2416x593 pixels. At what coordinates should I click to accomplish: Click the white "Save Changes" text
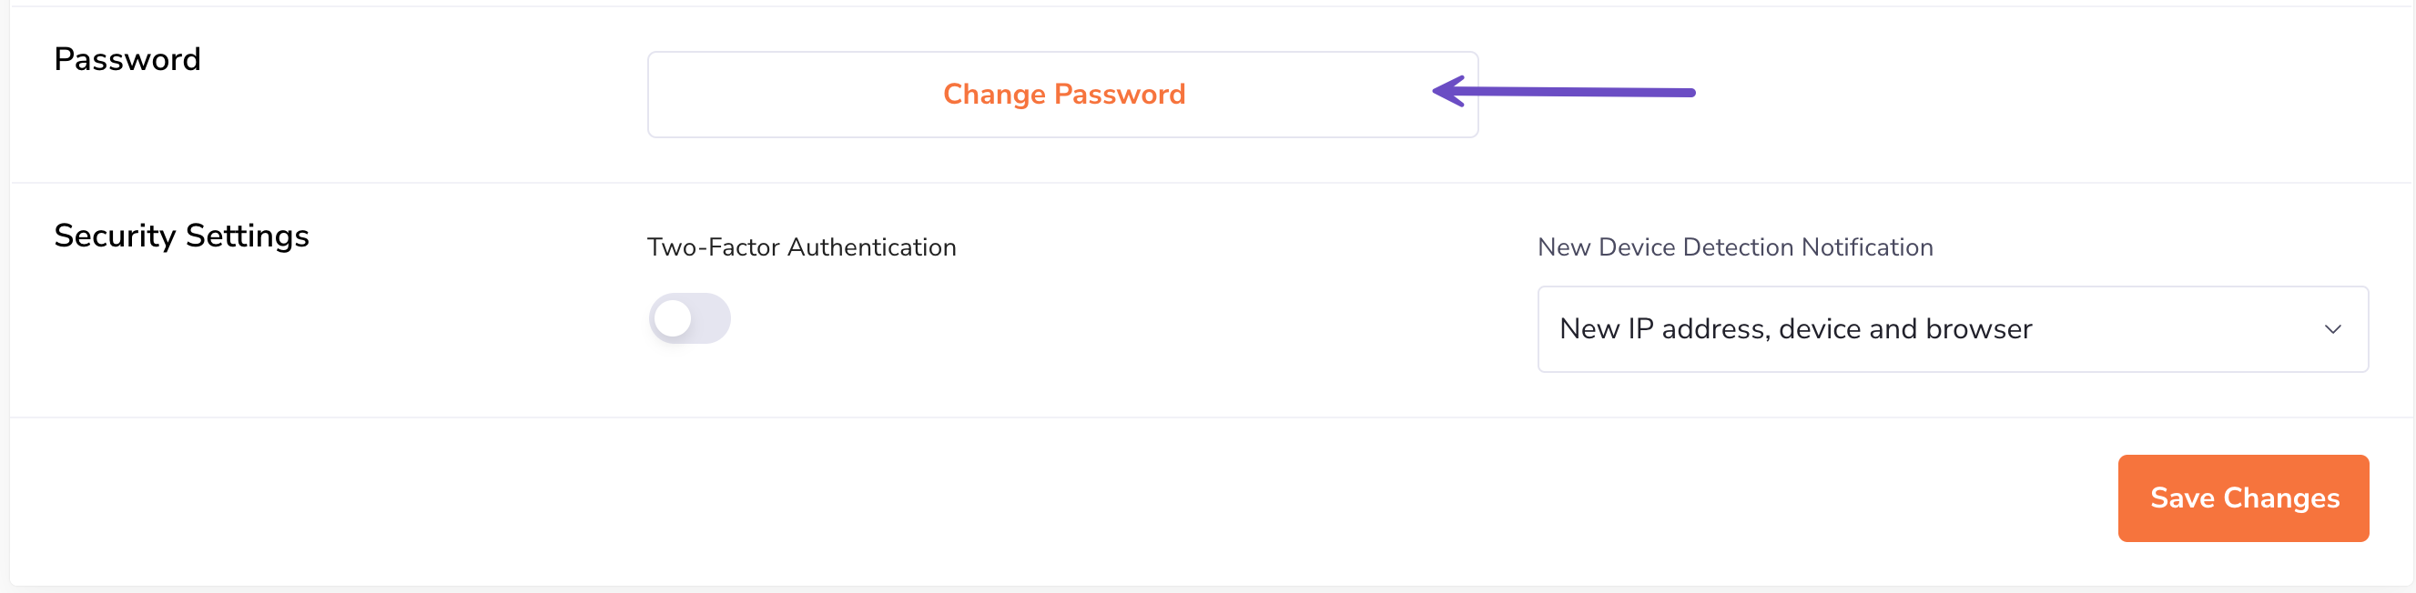tap(2244, 498)
